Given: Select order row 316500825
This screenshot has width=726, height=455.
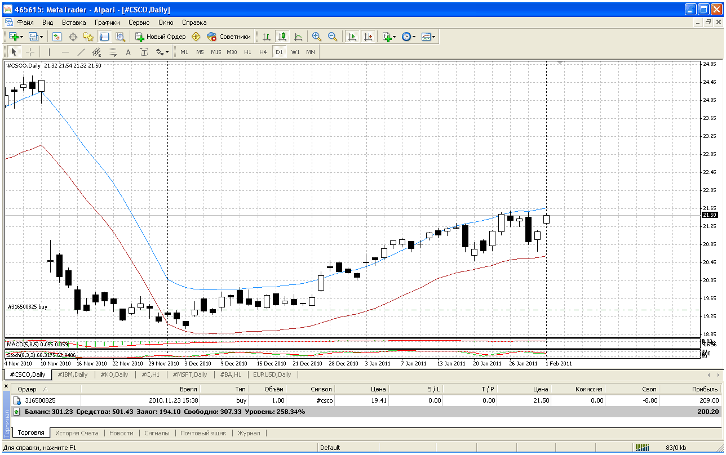Looking at the screenshot, I should click(x=366, y=400).
